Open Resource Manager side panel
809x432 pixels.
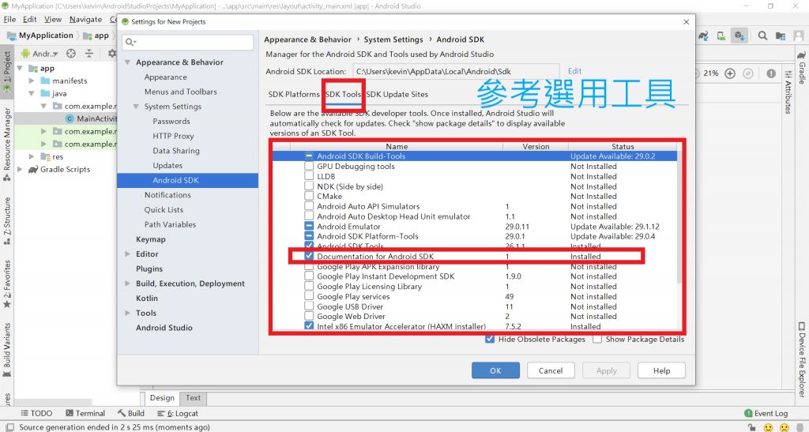coord(6,145)
